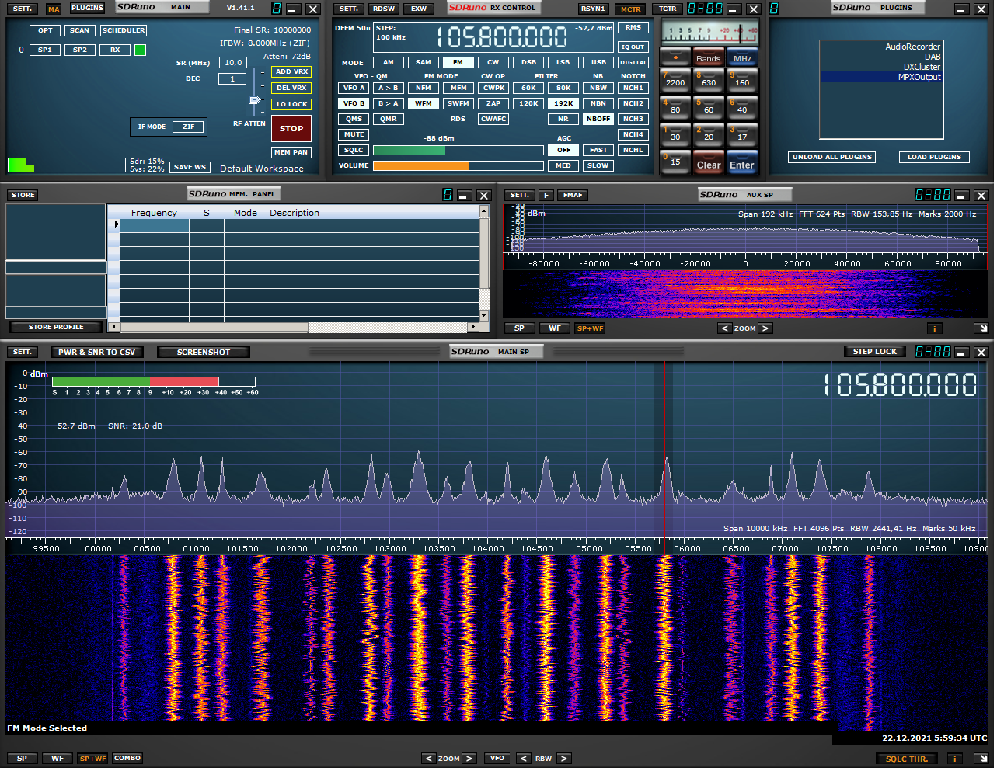Turn AGC OFF

pos(563,150)
